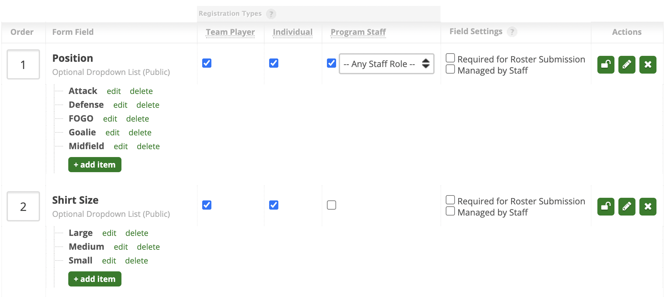Click the Program Staff column header
The height and width of the screenshot is (297, 665).
(358, 32)
